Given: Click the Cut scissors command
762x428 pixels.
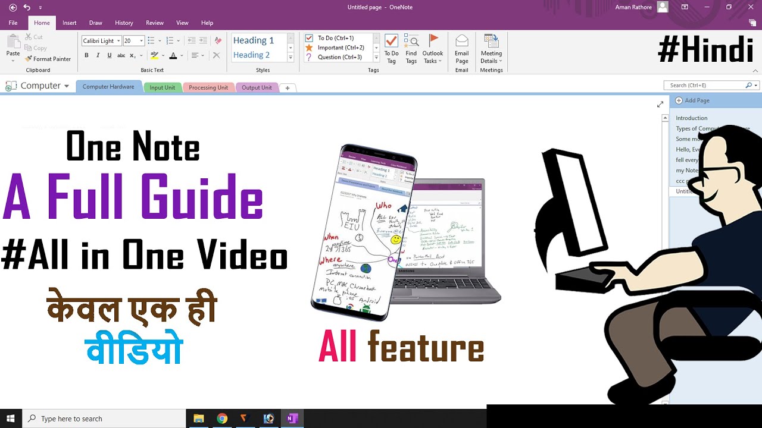Looking at the screenshot, I should (33, 37).
